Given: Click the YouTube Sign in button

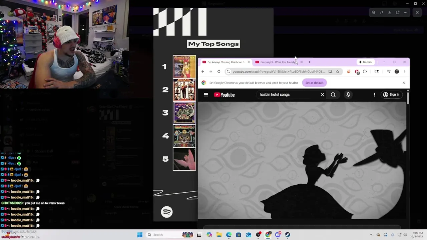Looking at the screenshot, I should 391,95.
